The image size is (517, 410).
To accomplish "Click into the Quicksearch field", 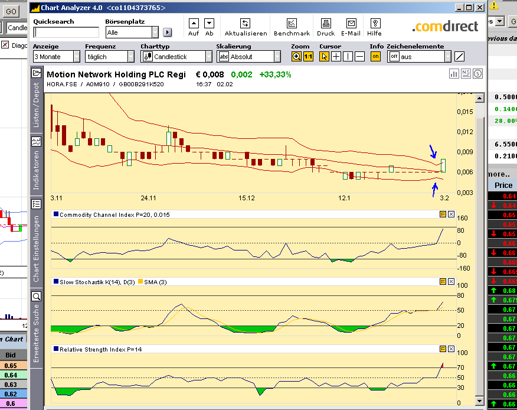I will click(66, 32).
